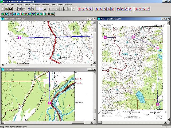This screenshot has height=128, width=171.
Task: Click the down arrow of bottom-left window scrollbar
Action: pyautogui.click(x=94, y=120)
